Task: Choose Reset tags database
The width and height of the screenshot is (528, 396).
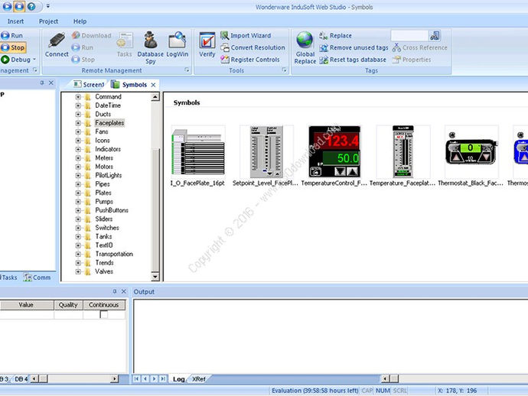Action: [x=353, y=60]
